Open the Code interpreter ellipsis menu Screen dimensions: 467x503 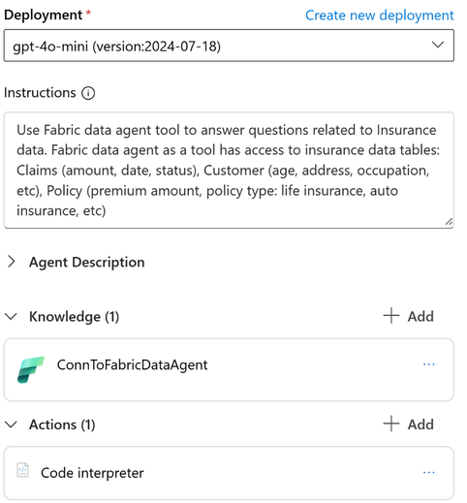pyautogui.click(x=428, y=473)
